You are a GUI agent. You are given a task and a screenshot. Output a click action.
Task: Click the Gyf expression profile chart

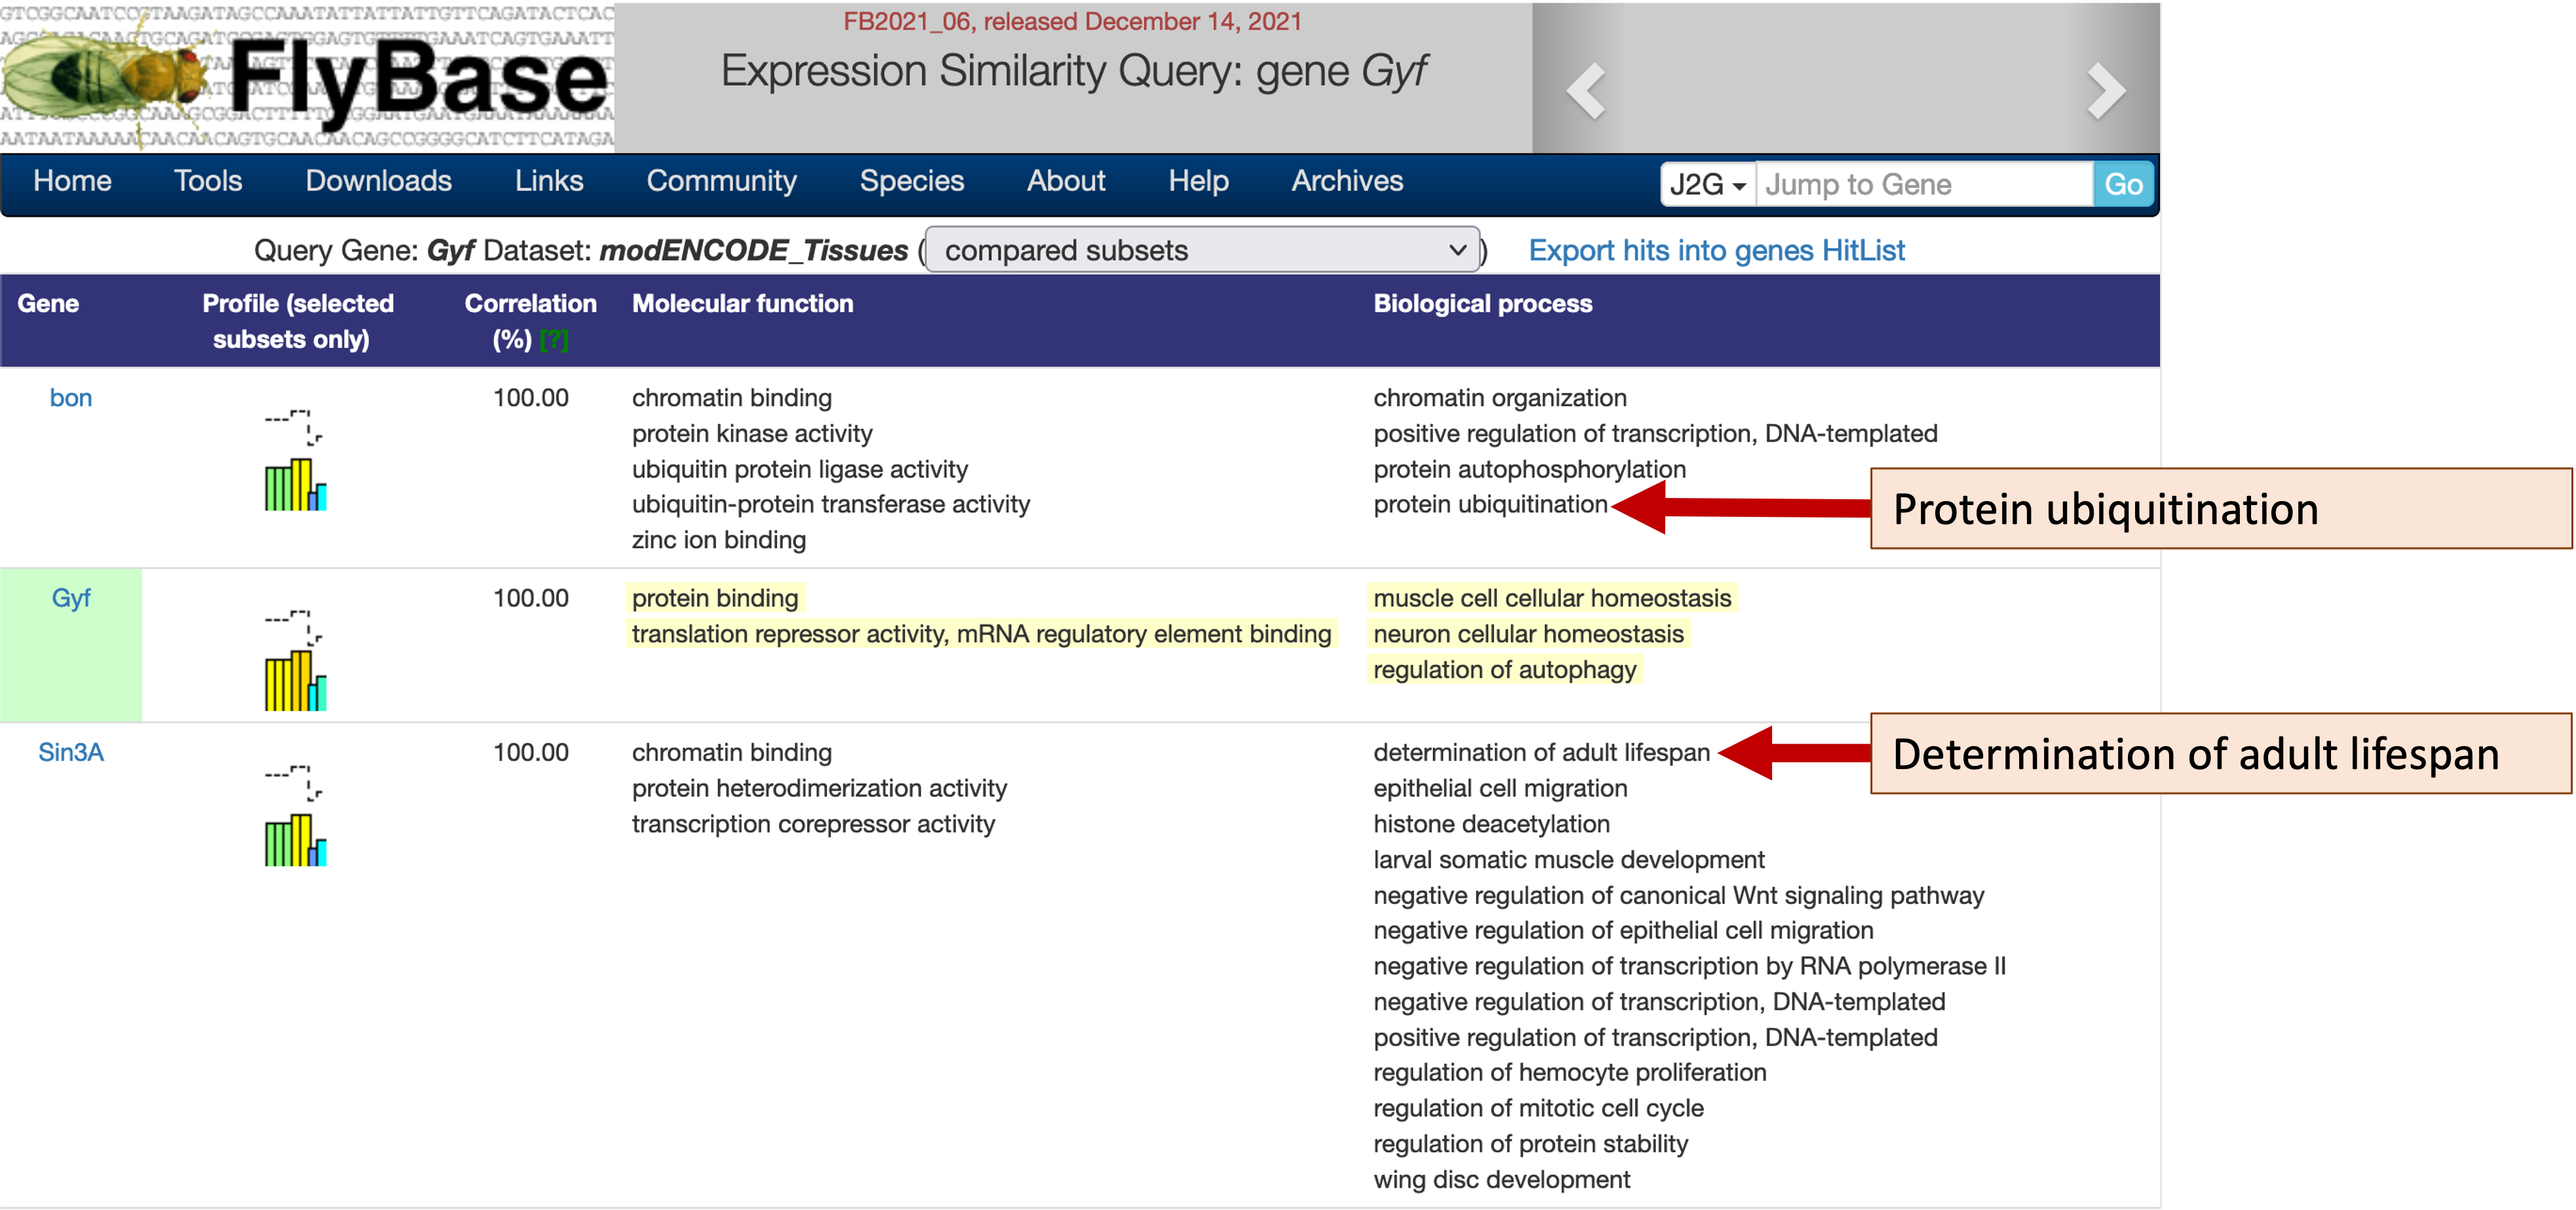pos(295,660)
